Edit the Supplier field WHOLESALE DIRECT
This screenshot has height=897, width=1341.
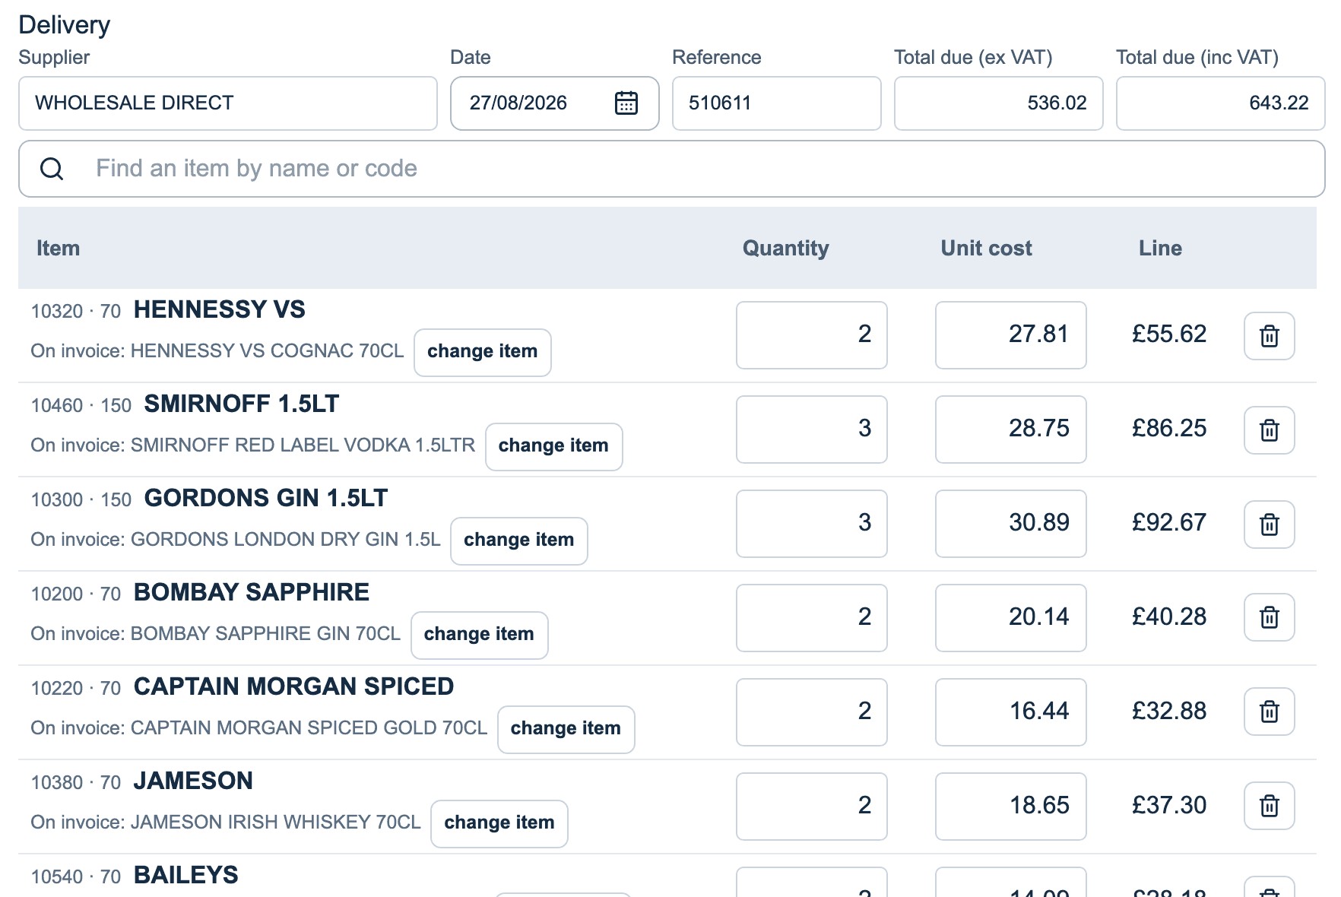click(228, 103)
